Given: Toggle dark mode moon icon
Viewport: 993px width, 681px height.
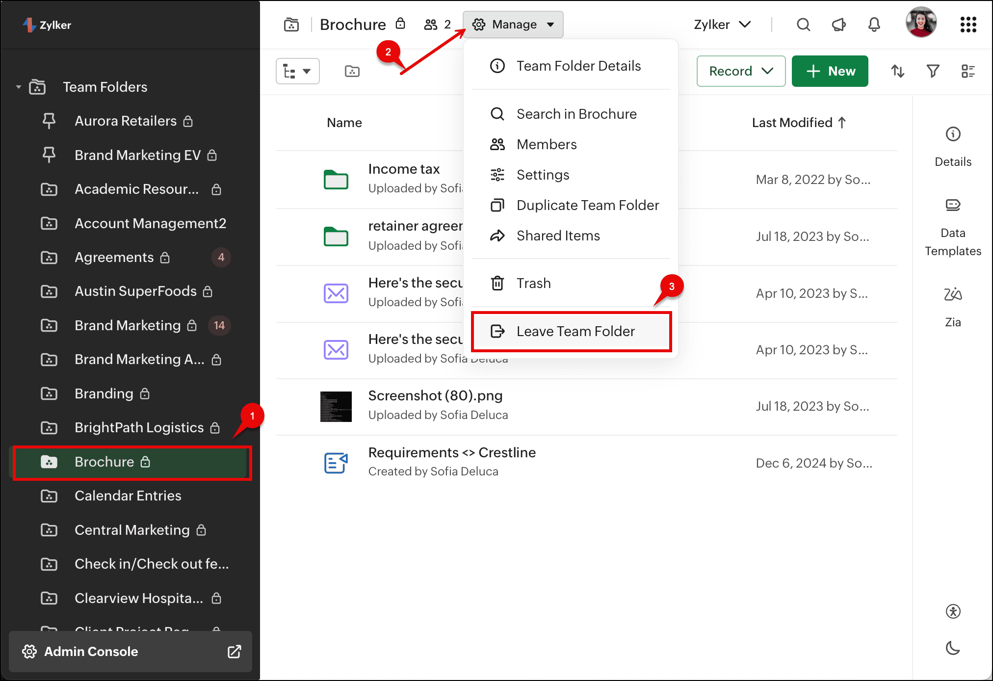Looking at the screenshot, I should pyautogui.click(x=953, y=648).
